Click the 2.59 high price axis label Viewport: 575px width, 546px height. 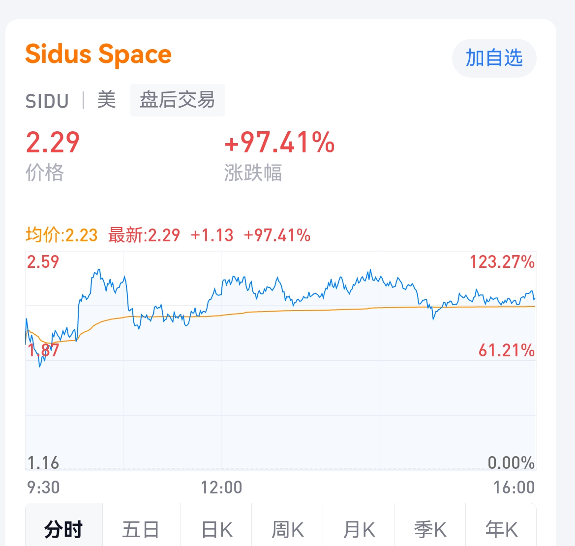pyautogui.click(x=43, y=262)
